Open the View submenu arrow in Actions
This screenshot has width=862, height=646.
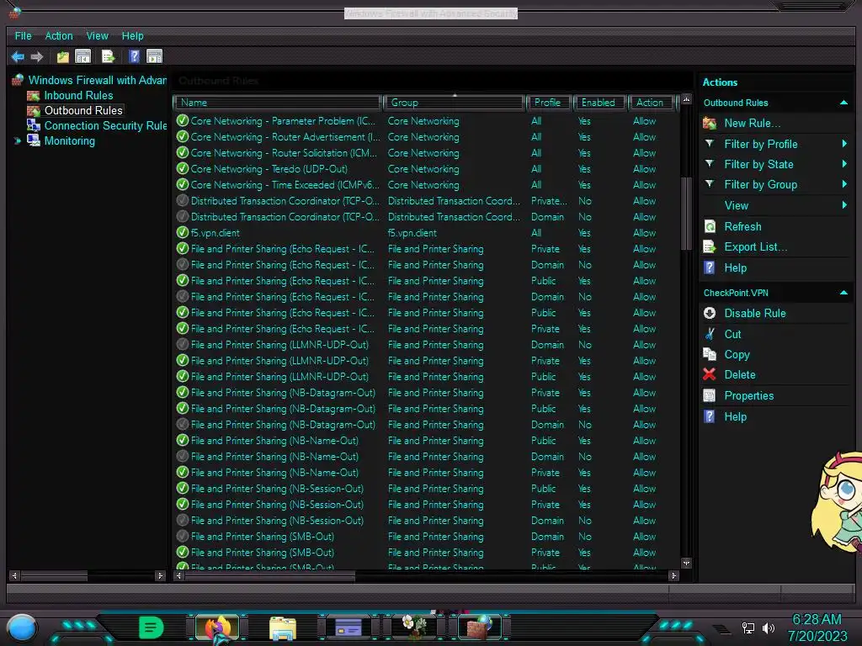click(x=844, y=205)
